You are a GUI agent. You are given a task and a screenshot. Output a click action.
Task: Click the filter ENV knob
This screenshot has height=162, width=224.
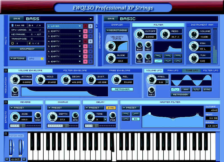click(139, 45)
